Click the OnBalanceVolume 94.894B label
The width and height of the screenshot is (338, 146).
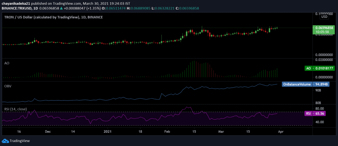coord(305,84)
